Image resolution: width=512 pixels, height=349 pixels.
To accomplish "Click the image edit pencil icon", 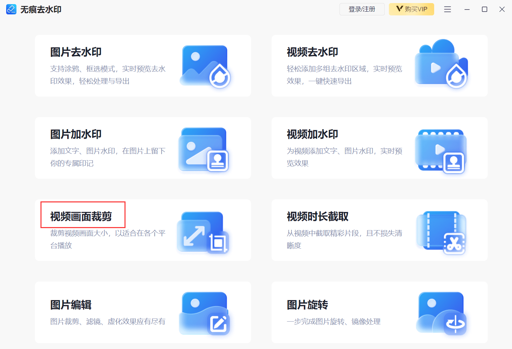I will click(x=204, y=313).
